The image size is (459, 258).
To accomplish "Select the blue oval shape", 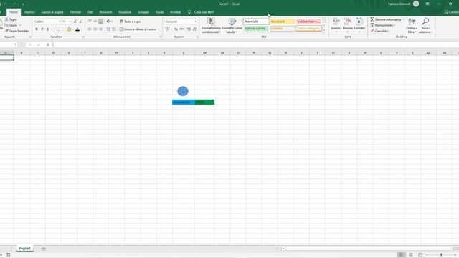I will tap(183, 91).
